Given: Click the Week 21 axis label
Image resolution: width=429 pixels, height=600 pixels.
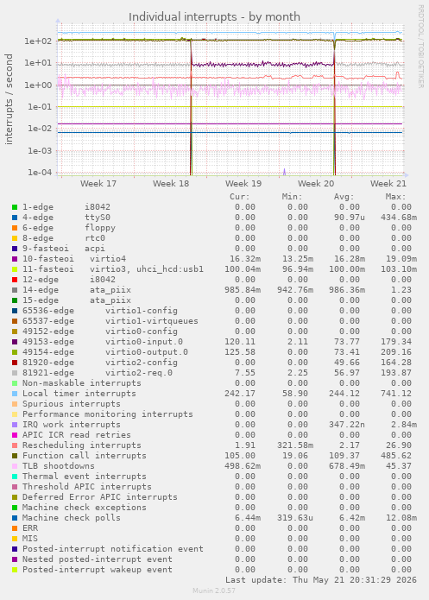Looking at the screenshot, I should click(388, 184).
